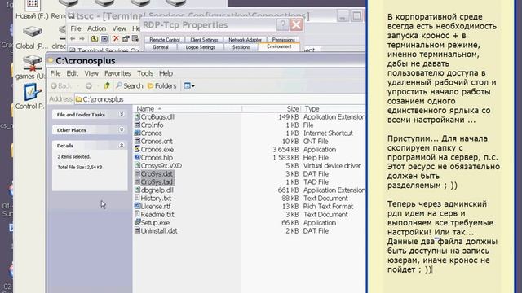Select the CroBugs.dll file icon

[137, 116]
